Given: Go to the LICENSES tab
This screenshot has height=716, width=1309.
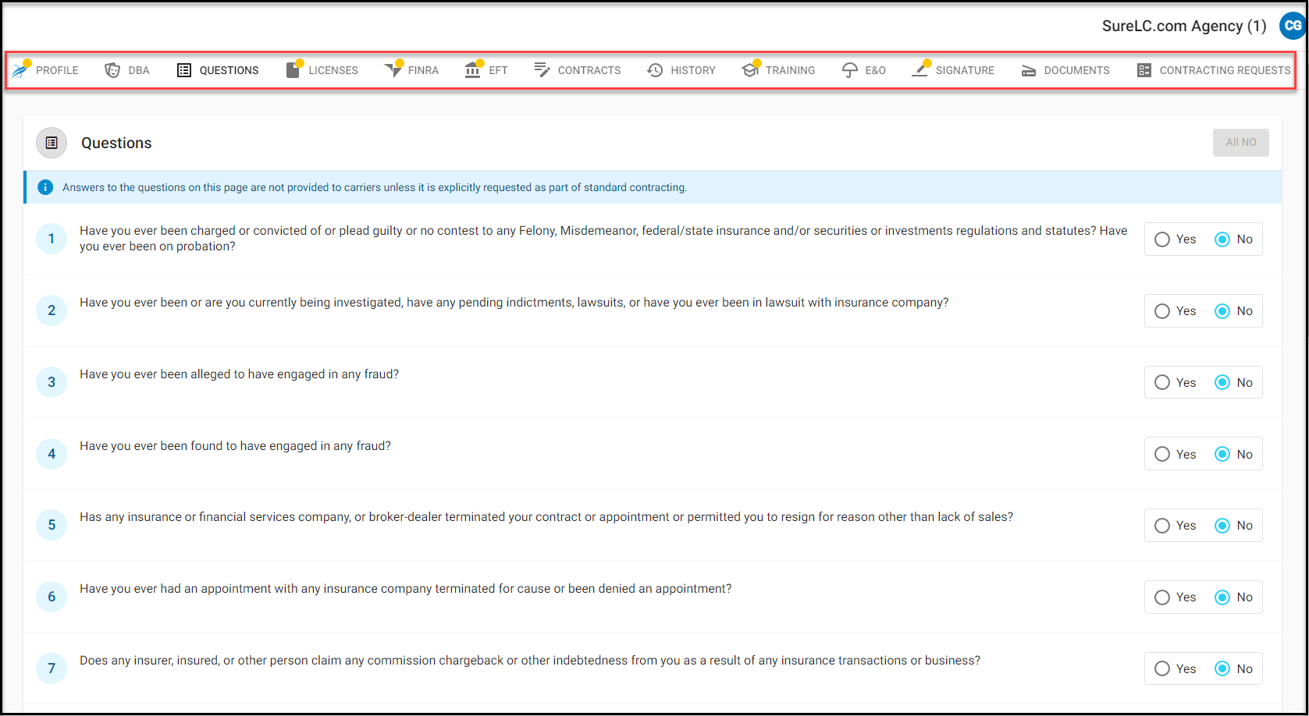Looking at the screenshot, I should pyautogui.click(x=333, y=70).
